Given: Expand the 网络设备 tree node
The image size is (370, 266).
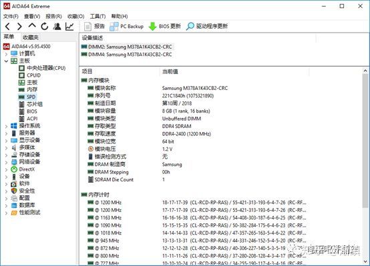Looking at the screenshot, I should tap(7, 163).
